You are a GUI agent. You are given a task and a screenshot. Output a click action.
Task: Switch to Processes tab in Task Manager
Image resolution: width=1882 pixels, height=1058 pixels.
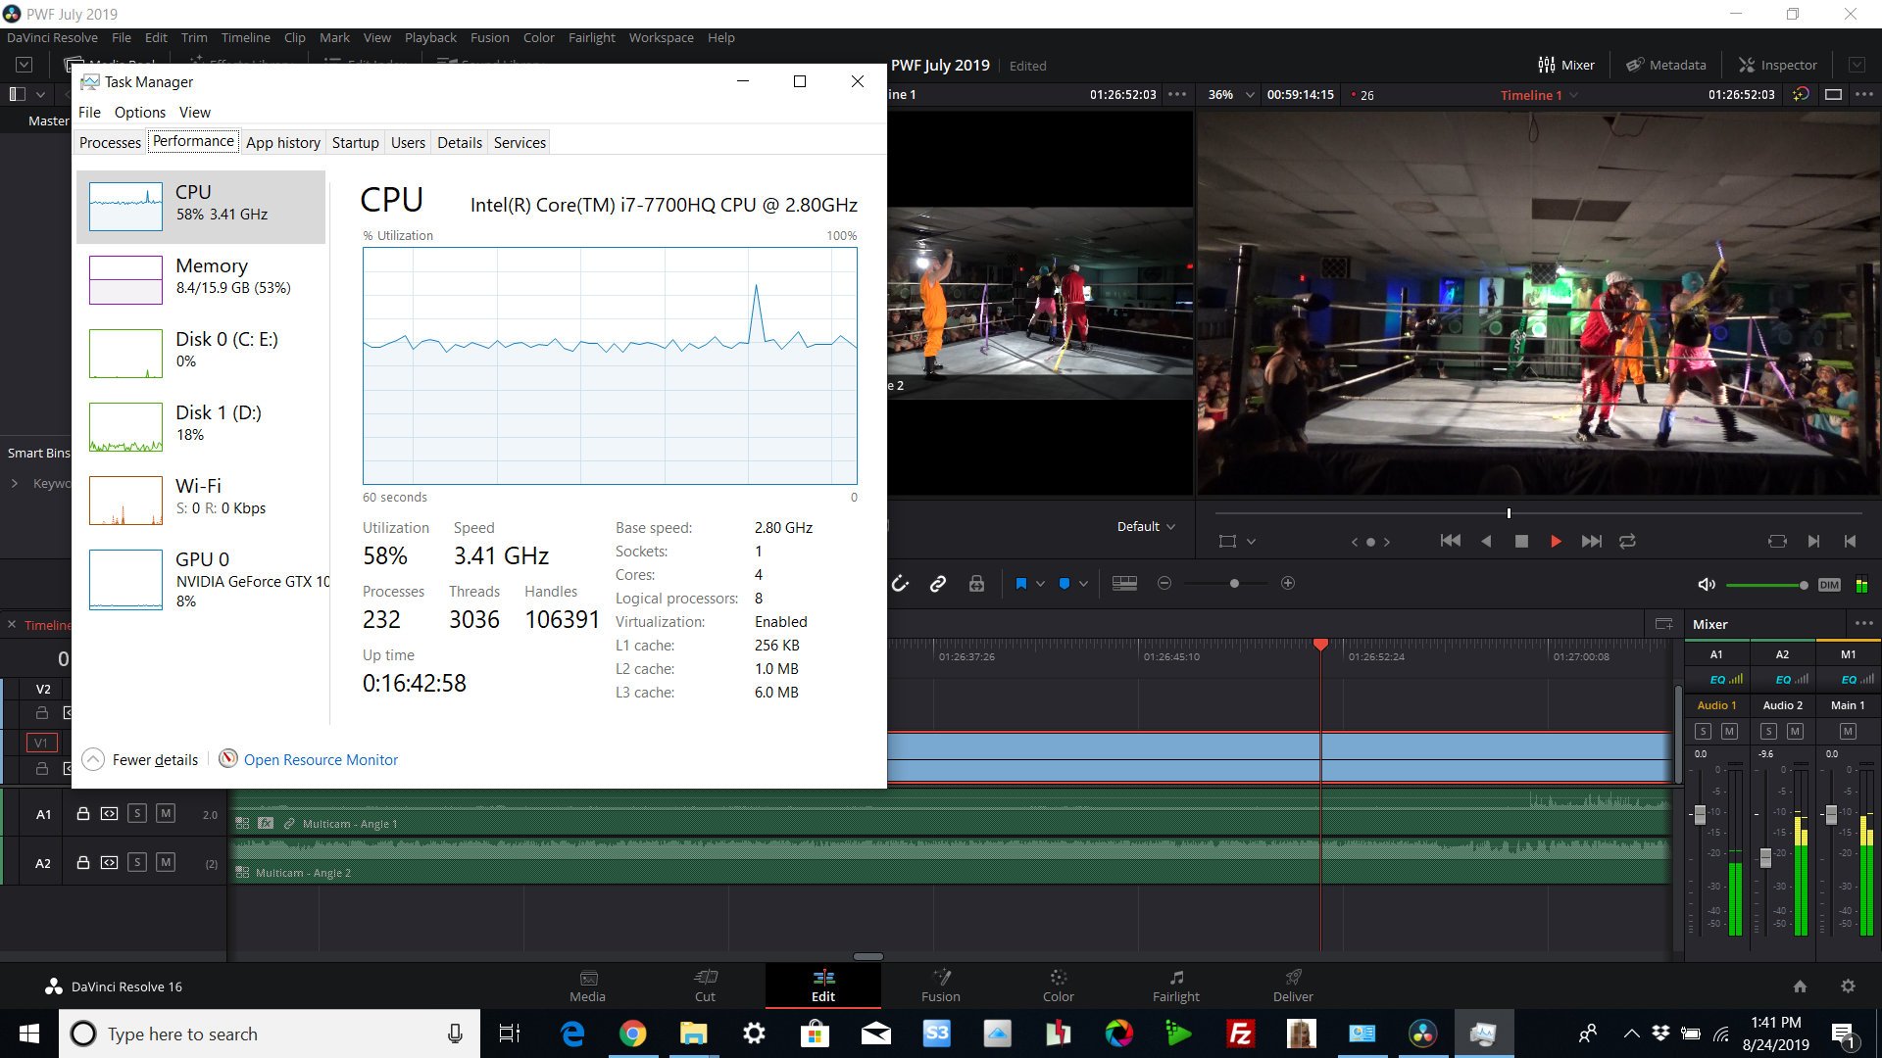[x=110, y=142]
